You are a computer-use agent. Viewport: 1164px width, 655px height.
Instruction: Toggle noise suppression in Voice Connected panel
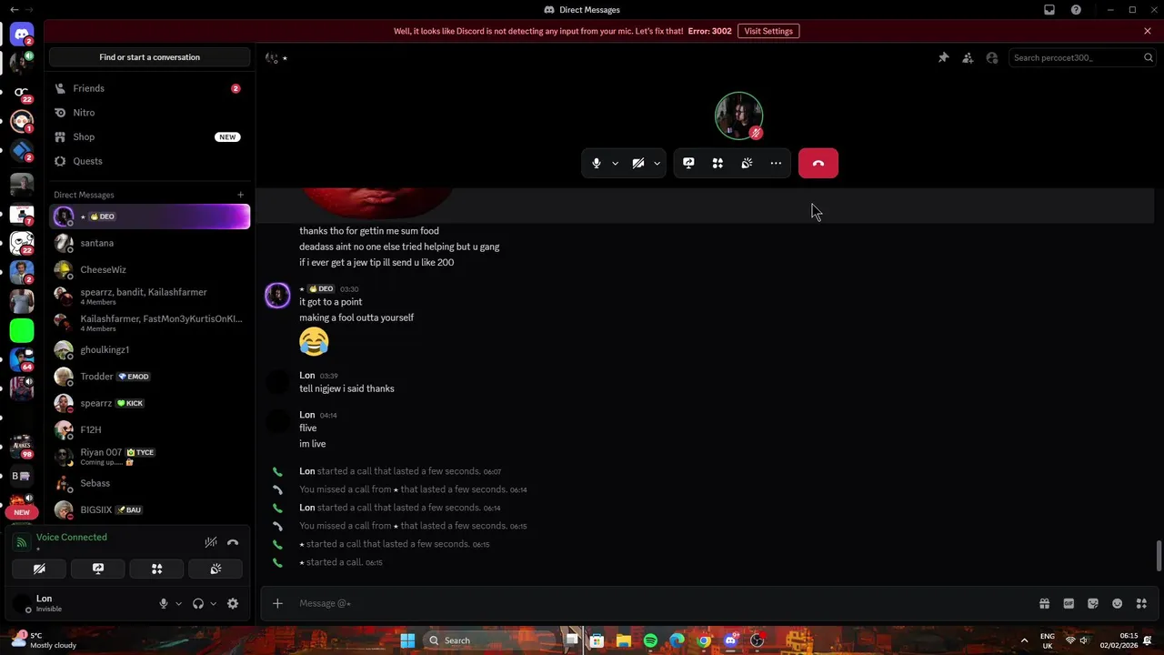tap(210, 542)
